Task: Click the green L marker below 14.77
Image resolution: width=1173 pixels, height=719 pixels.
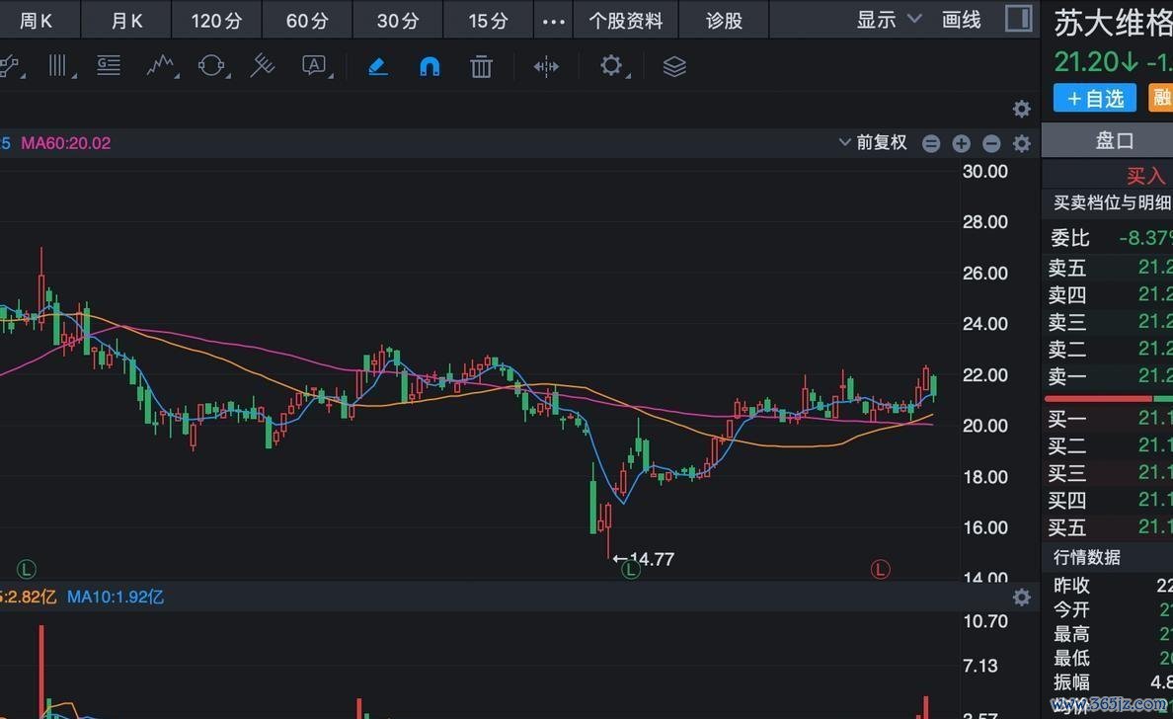Action: tap(631, 570)
